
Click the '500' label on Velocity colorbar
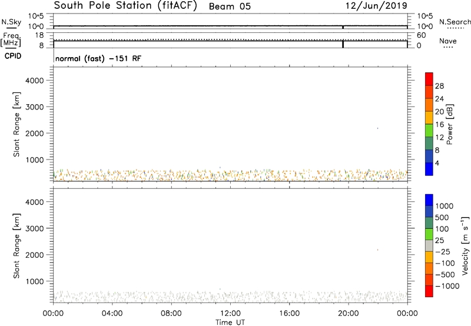tap(442, 217)
